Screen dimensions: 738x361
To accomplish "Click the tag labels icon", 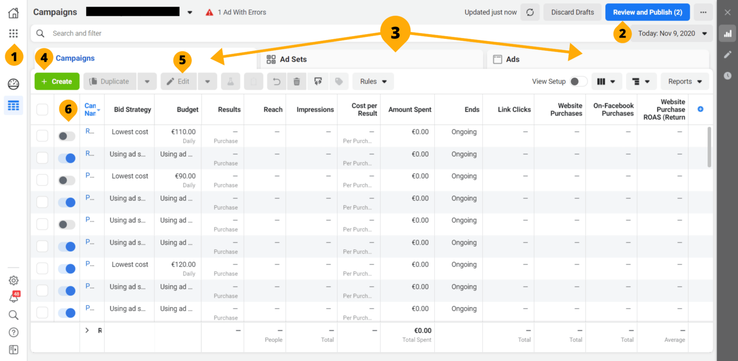I will pos(339,81).
